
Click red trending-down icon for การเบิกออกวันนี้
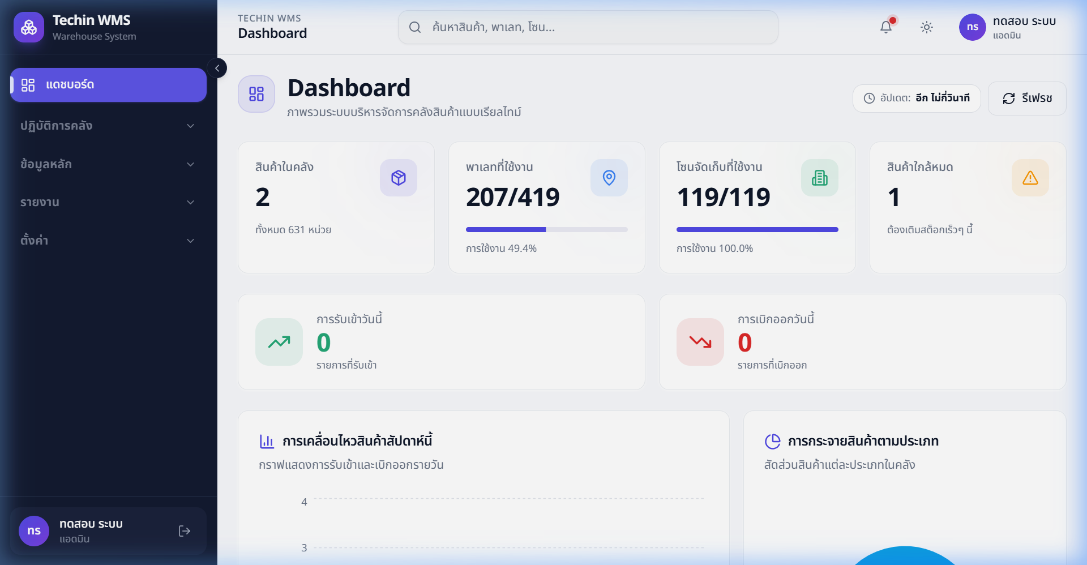[x=700, y=342]
